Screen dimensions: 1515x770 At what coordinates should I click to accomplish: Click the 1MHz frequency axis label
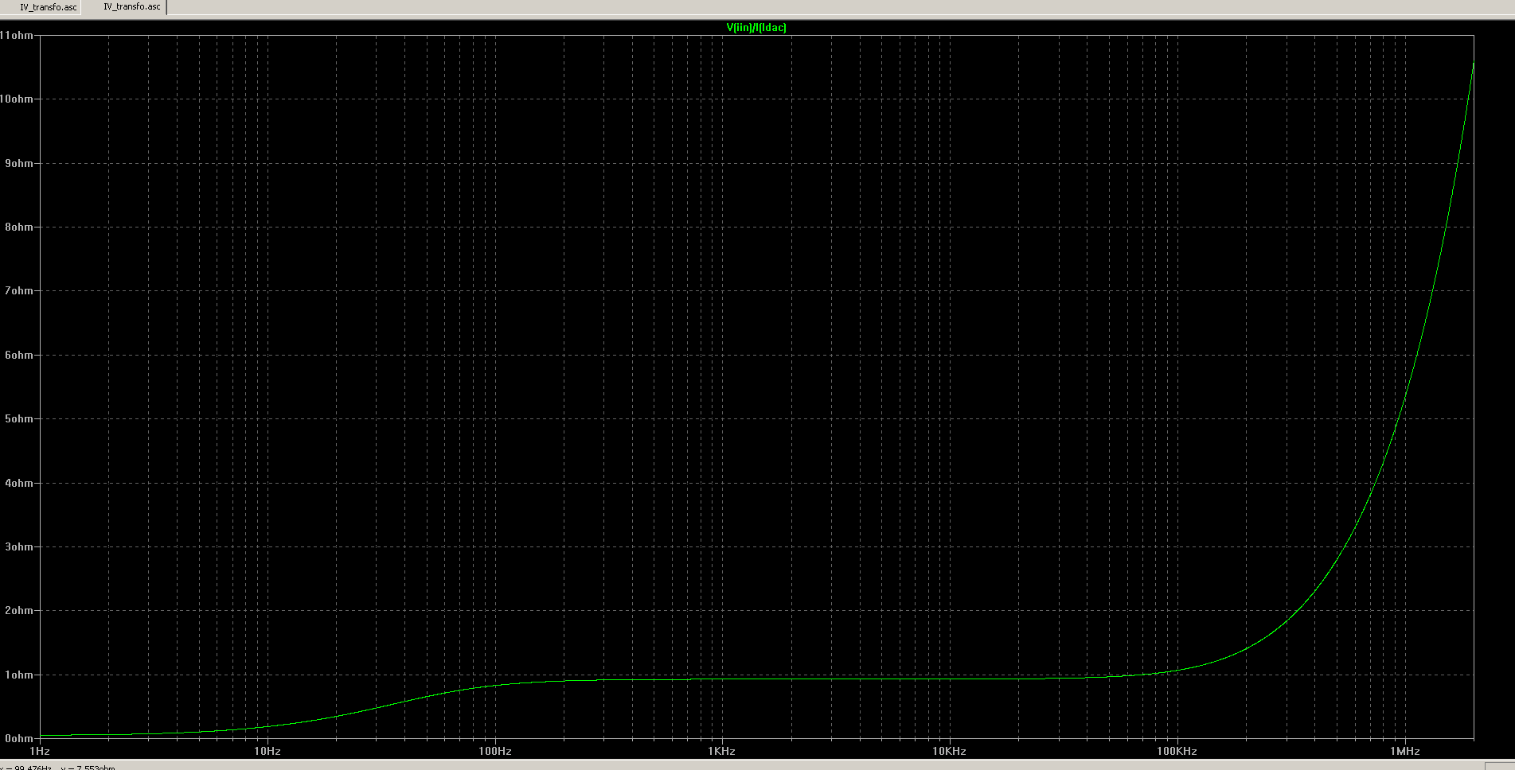pos(1405,751)
